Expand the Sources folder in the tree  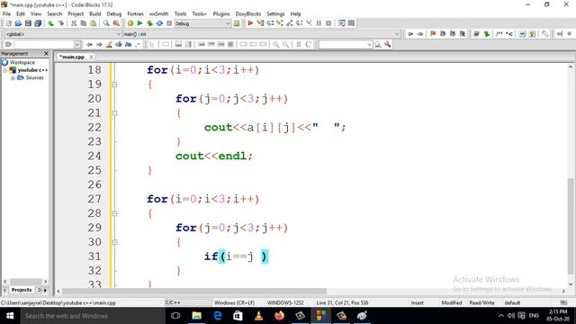tap(13, 78)
